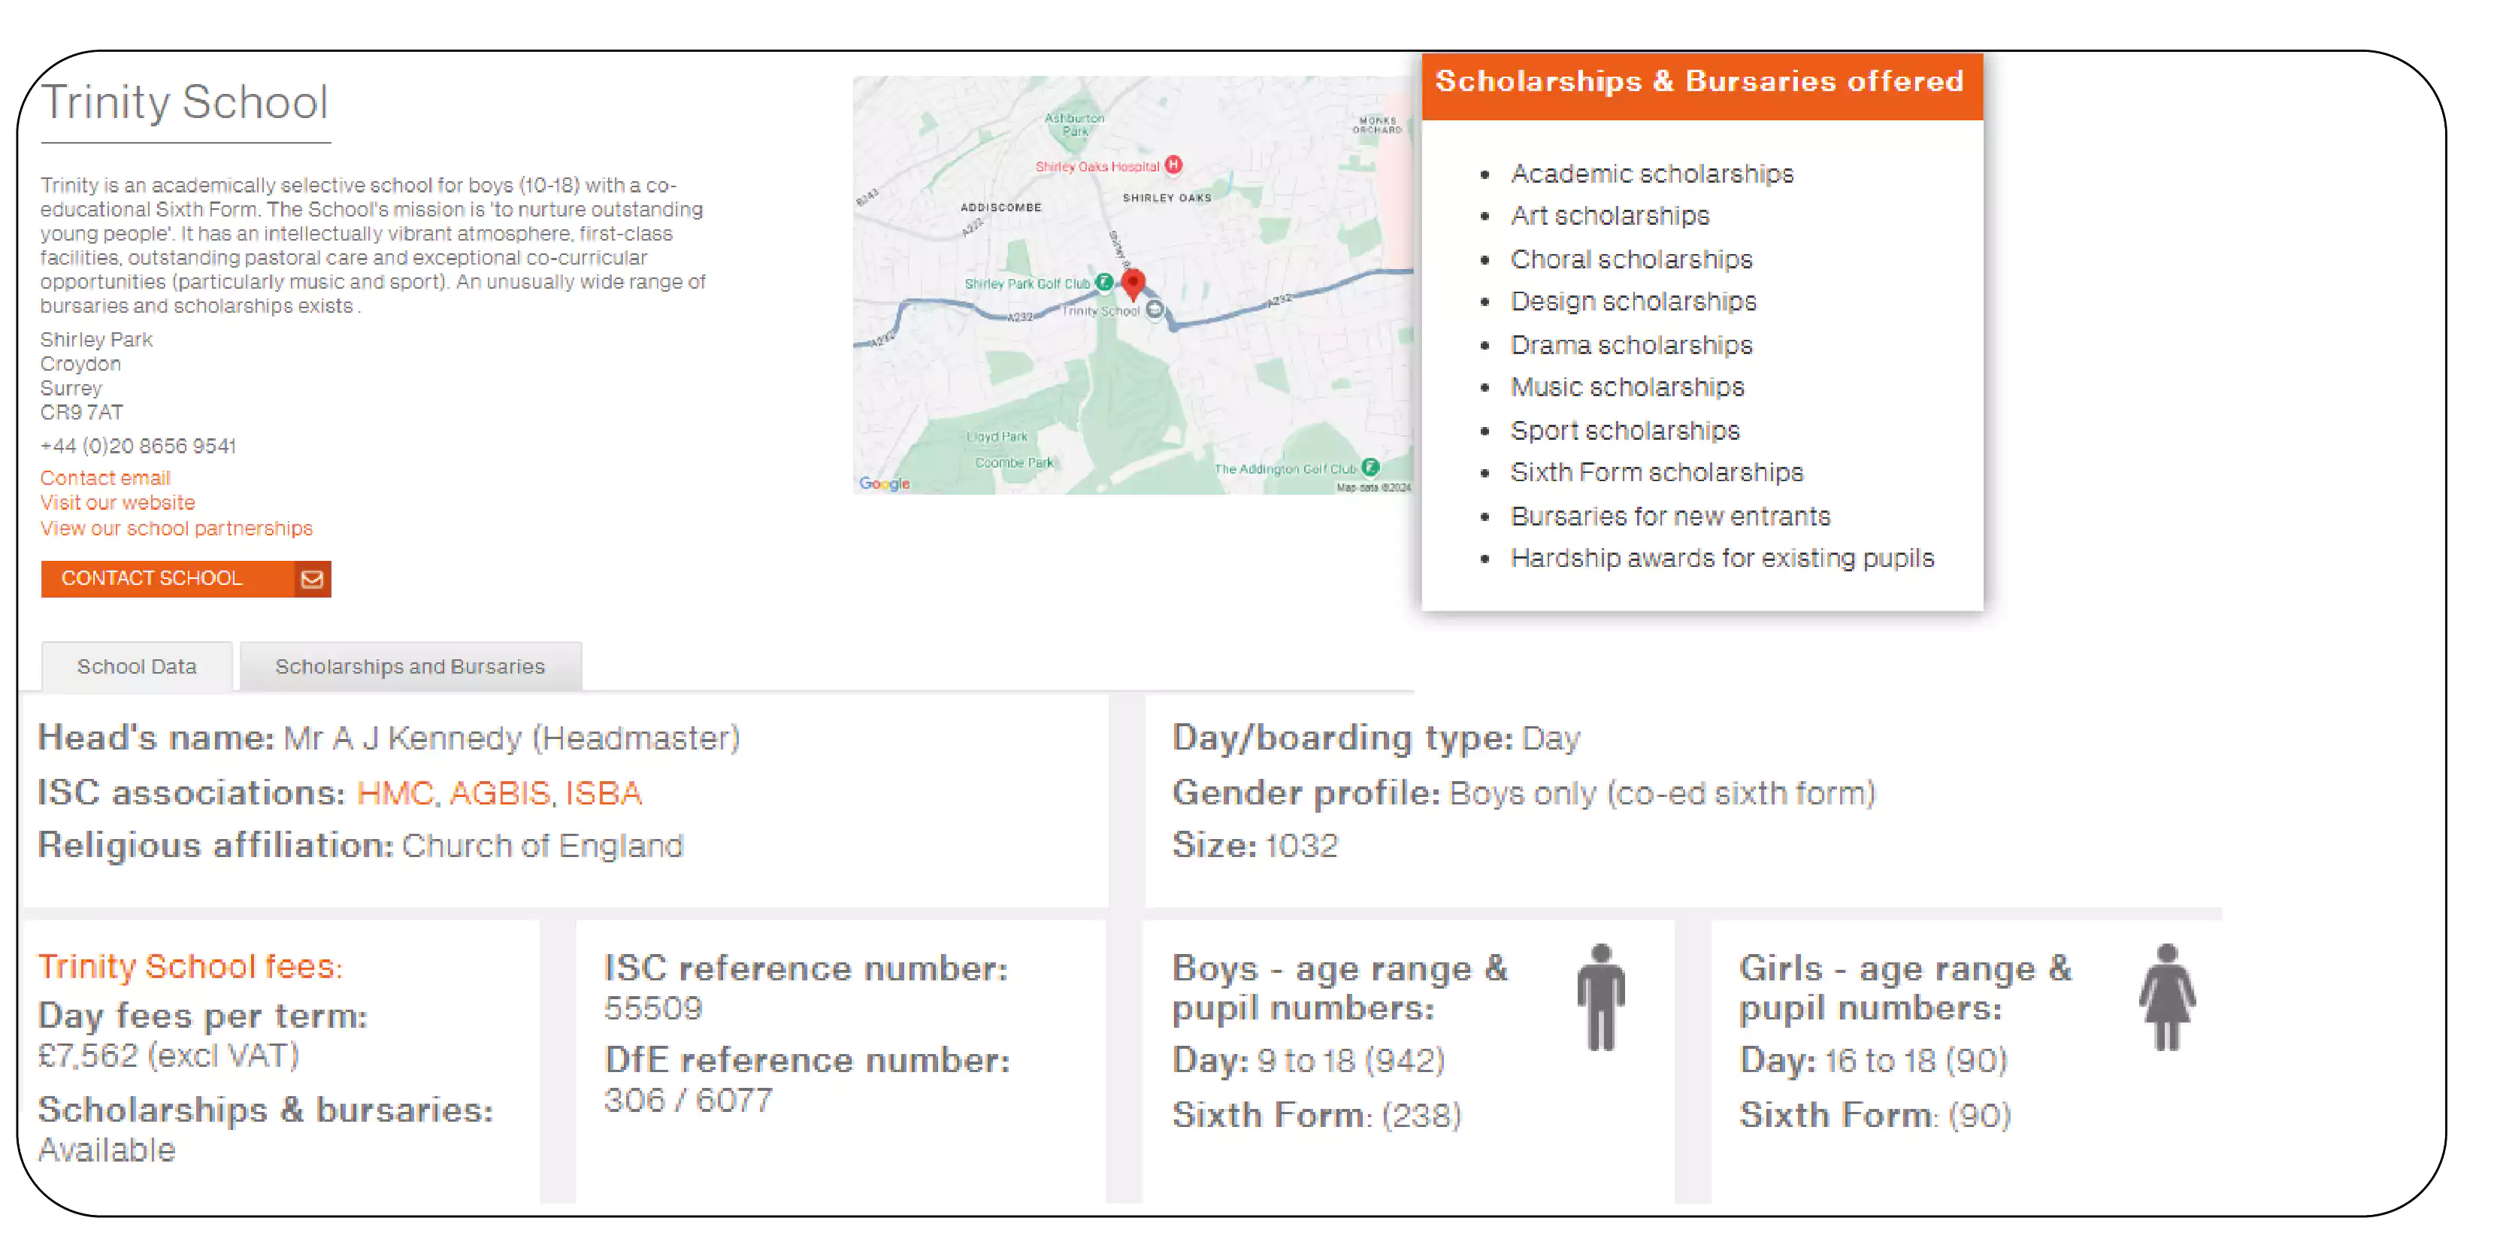Click the CONTACT SCHOOL button

pos(186,579)
